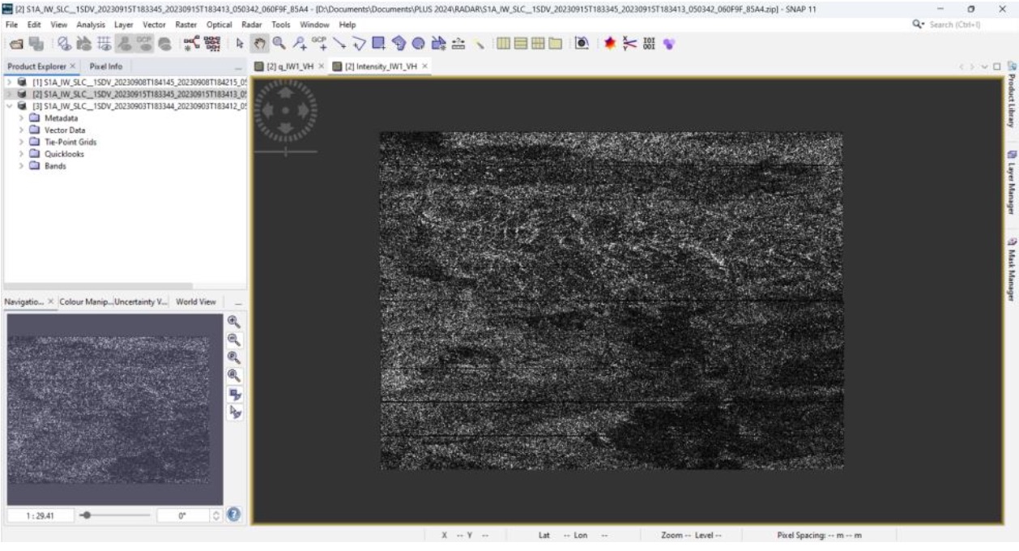Click the purple graph toolbar icon

tap(668, 43)
